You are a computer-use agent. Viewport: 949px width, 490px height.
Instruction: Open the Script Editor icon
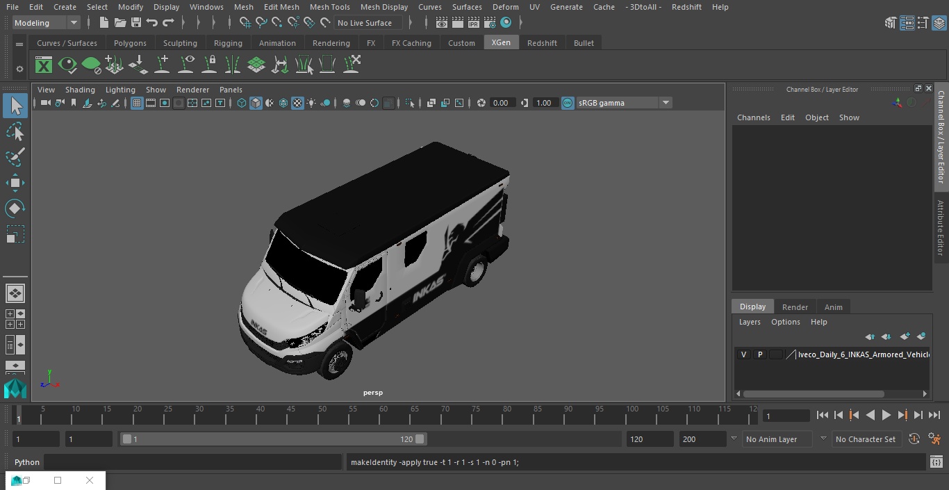tap(936, 462)
